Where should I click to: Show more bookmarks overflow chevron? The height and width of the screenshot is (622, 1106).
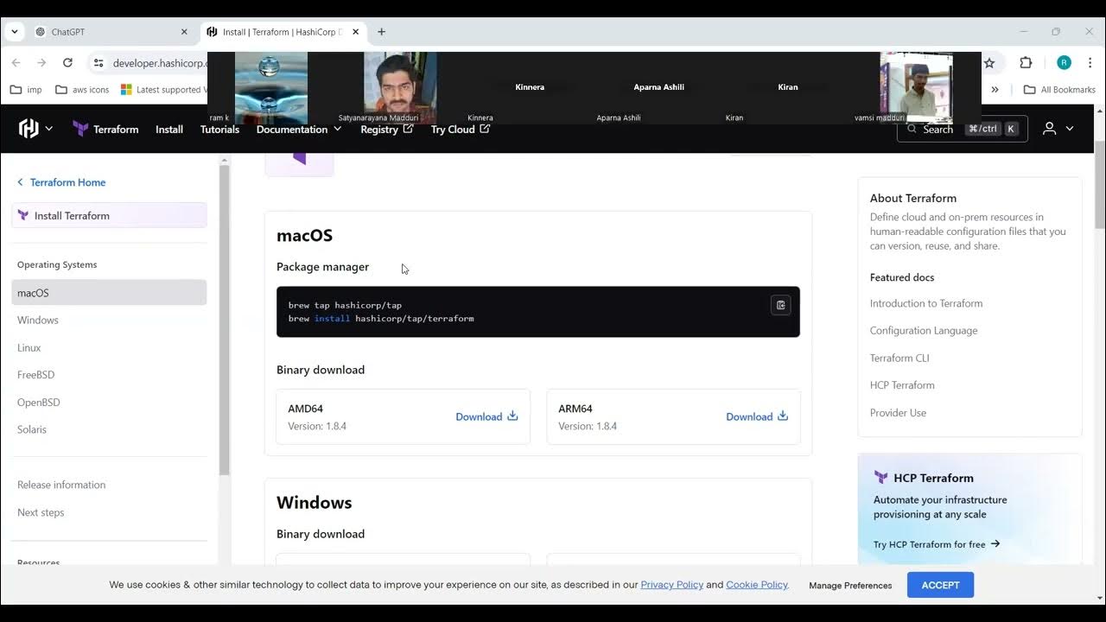[995, 89]
